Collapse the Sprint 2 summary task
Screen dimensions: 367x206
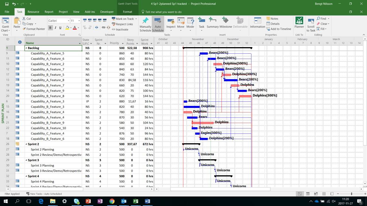(26, 144)
